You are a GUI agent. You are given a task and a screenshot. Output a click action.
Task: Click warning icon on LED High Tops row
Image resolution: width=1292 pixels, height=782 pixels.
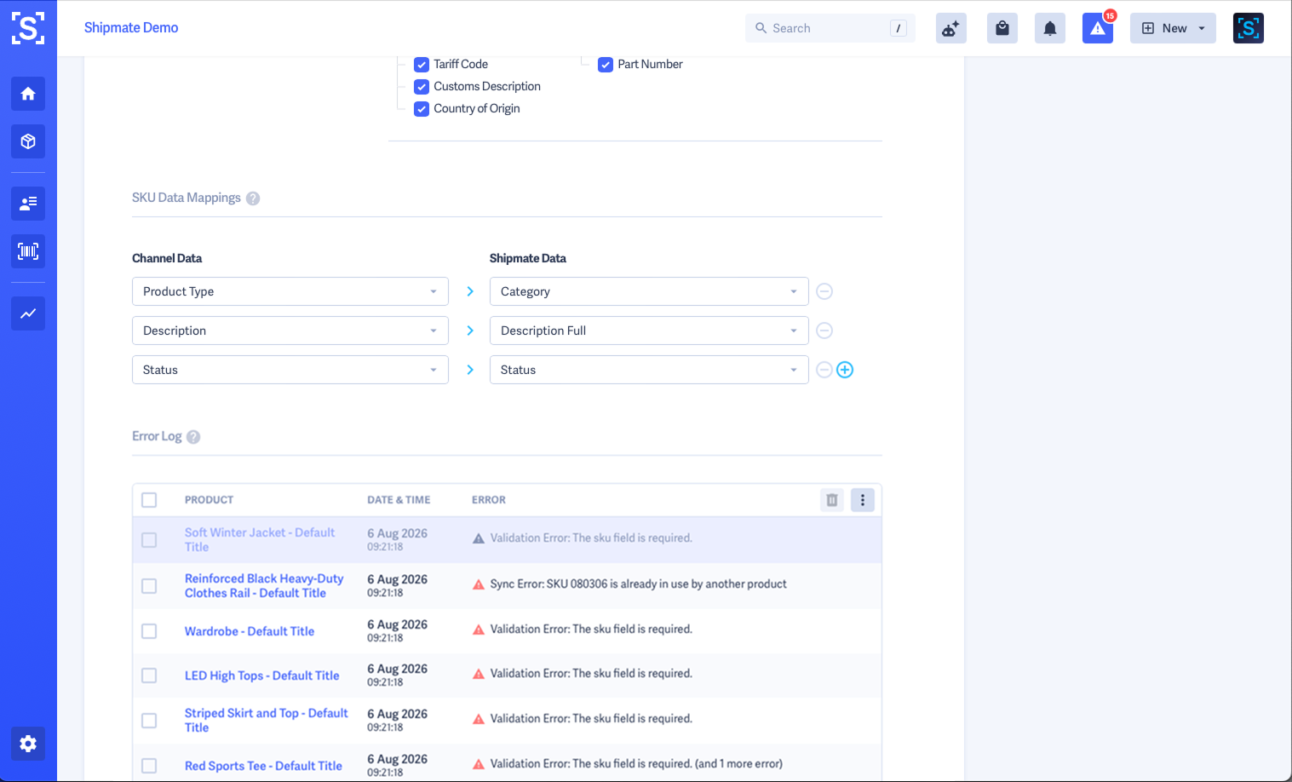coord(479,674)
